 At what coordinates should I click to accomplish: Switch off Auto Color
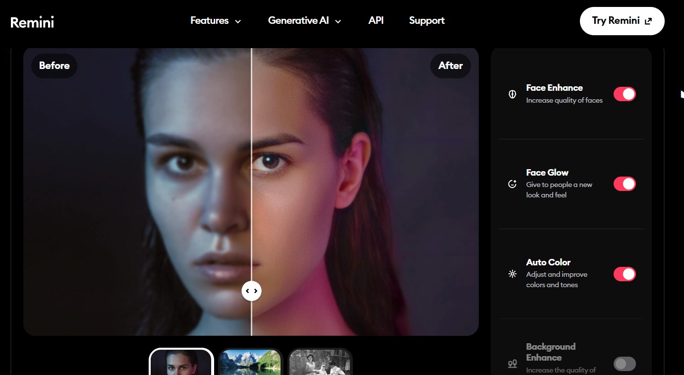[625, 274]
